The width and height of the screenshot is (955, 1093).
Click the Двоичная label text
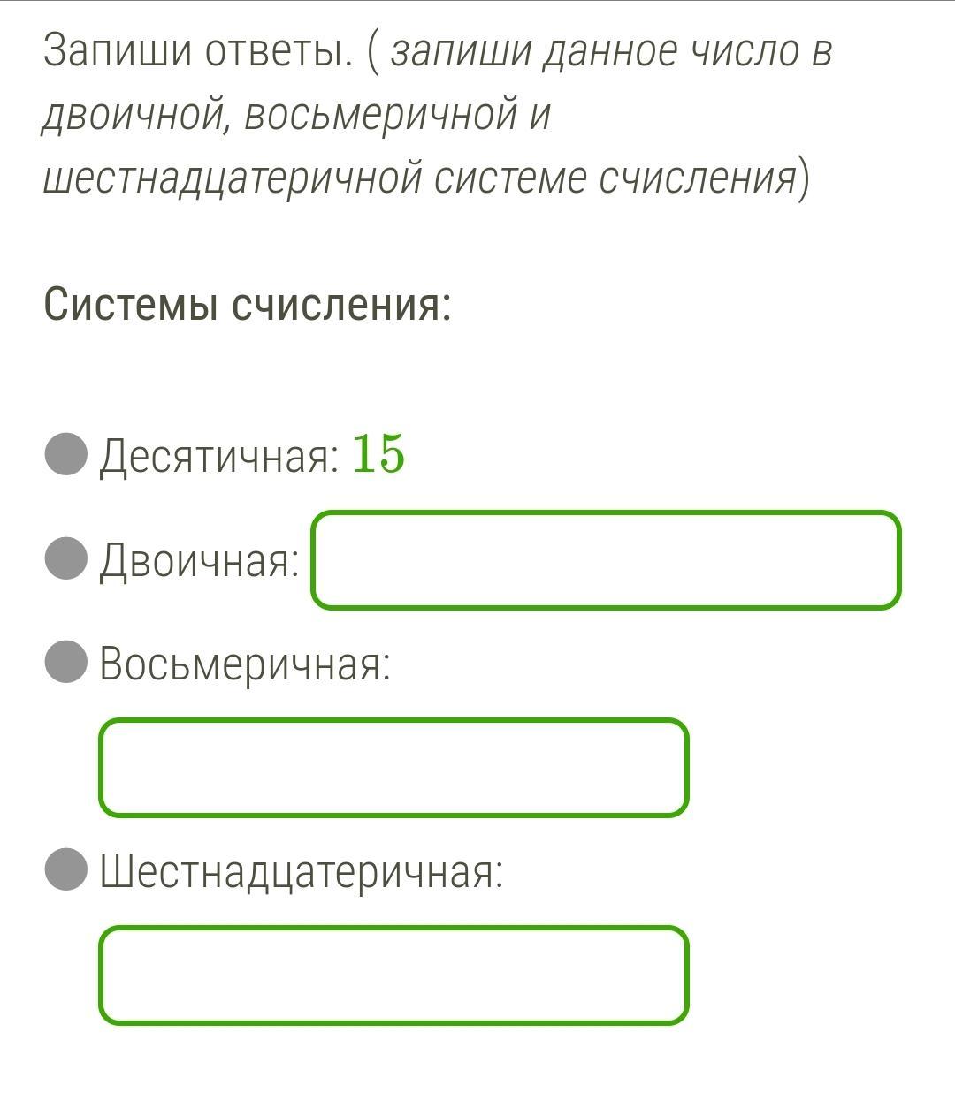[x=199, y=561]
